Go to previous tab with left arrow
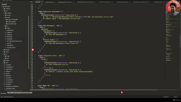Viewport: 181px width, 102px height. click(31, 2)
